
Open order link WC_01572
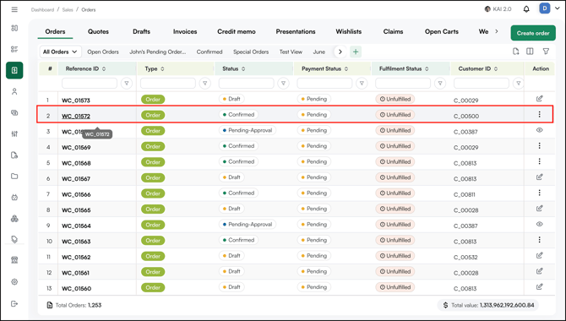(x=76, y=116)
